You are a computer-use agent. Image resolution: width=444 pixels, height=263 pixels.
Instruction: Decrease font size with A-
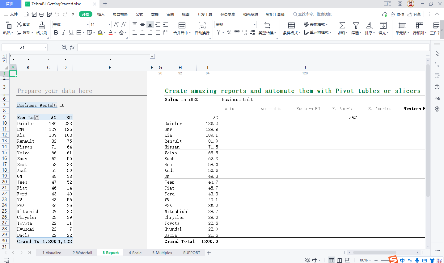(x=124, y=24)
